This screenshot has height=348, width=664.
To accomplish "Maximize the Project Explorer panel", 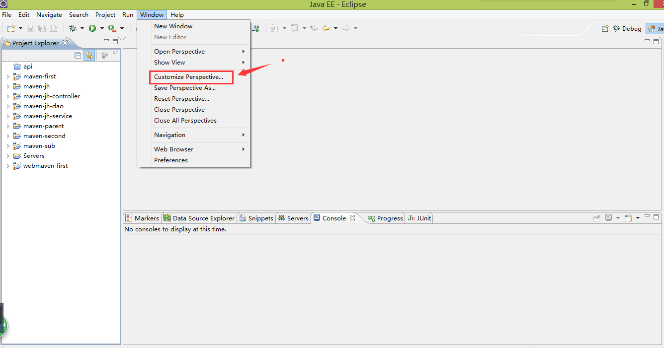I will [x=115, y=42].
